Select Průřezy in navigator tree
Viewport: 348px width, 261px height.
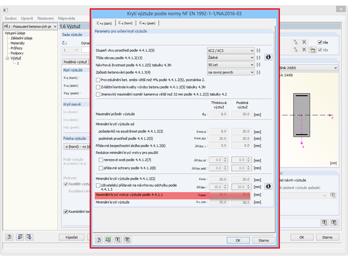point(16,48)
